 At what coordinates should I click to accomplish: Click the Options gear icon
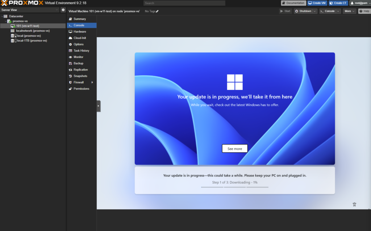[x=70, y=44]
